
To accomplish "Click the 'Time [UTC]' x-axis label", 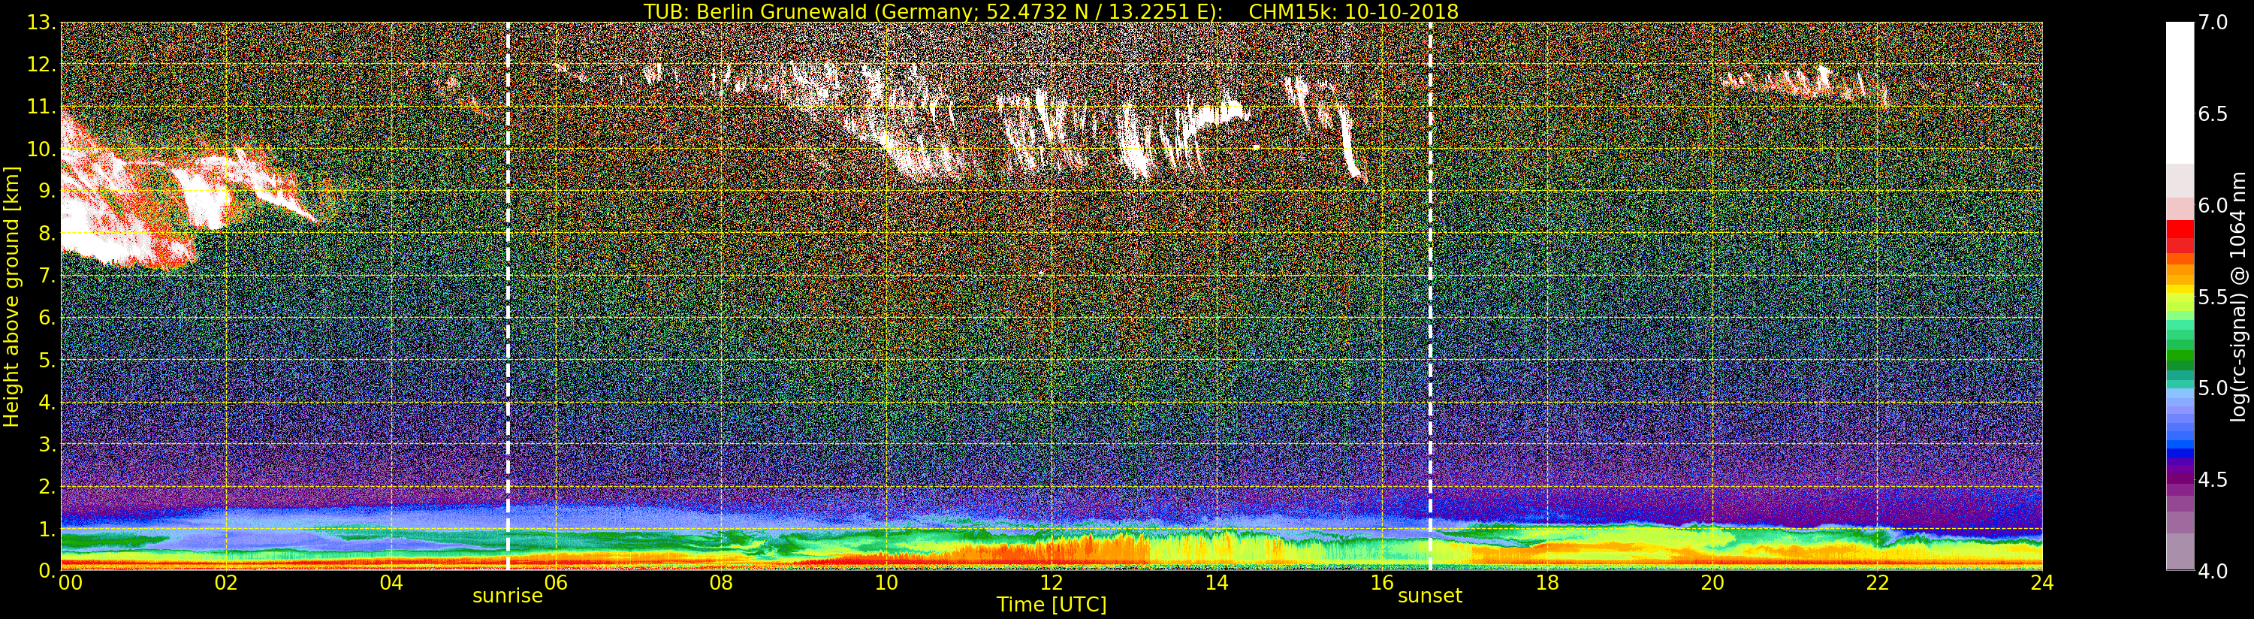I will (x=1051, y=605).
